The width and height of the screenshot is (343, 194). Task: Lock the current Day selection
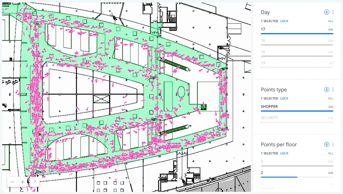pyautogui.click(x=284, y=21)
